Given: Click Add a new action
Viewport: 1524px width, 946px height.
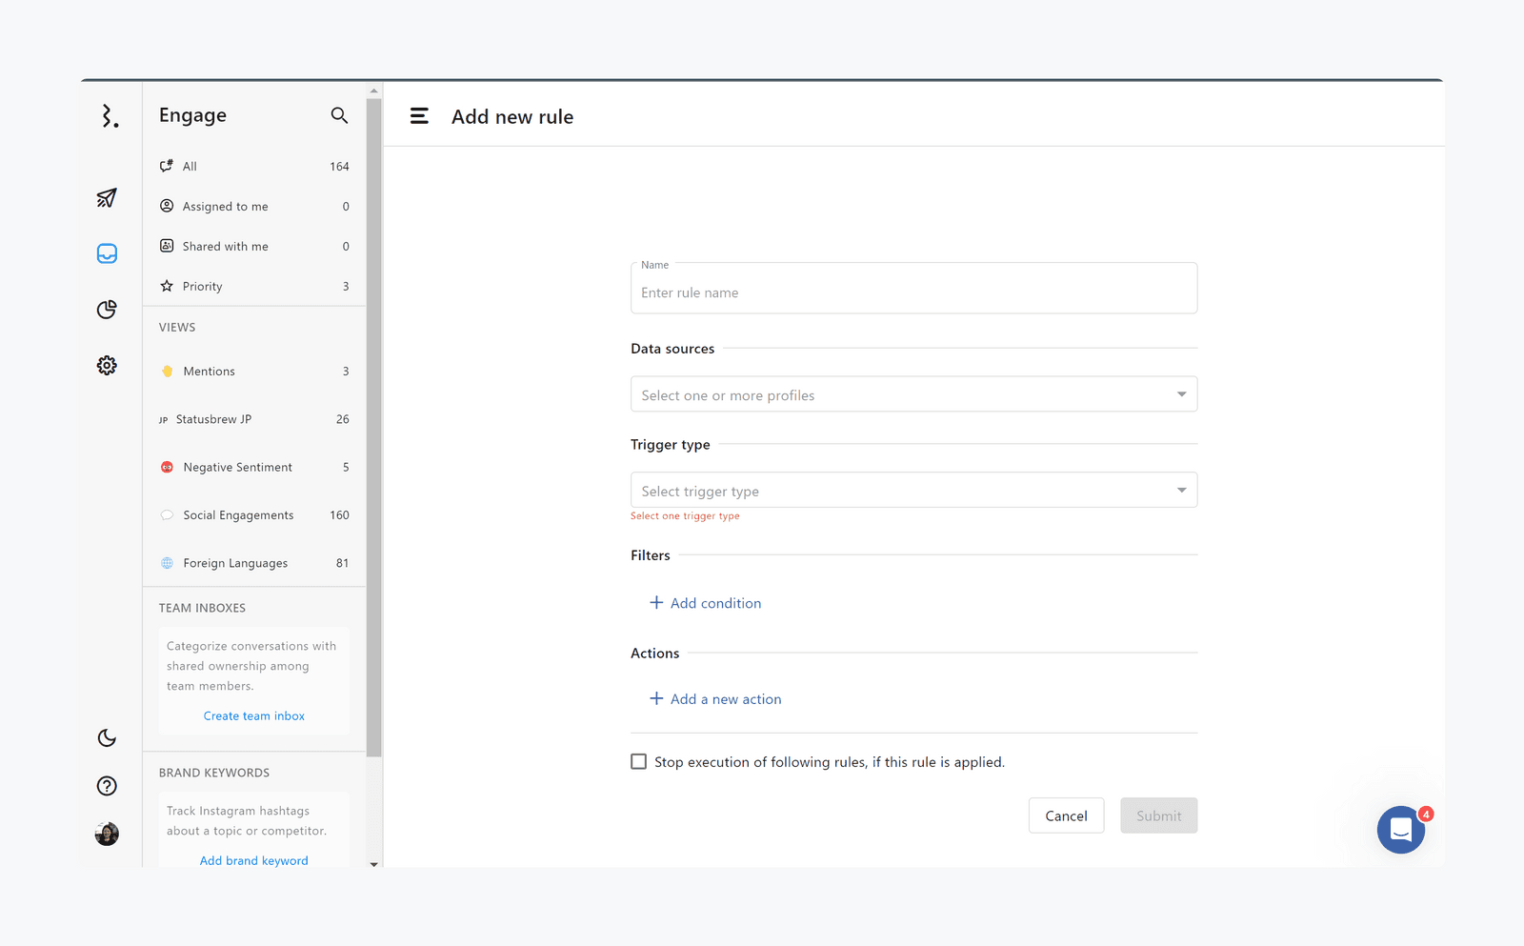Looking at the screenshot, I should point(715,699).
